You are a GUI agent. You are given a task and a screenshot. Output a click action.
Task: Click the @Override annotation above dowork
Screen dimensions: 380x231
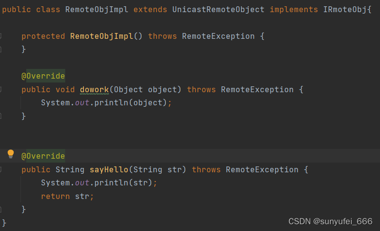[43, 76]
